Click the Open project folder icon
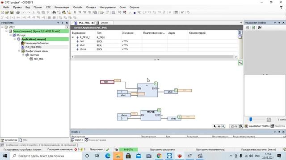Screen dimensions: 286x160 click(7, 12)
